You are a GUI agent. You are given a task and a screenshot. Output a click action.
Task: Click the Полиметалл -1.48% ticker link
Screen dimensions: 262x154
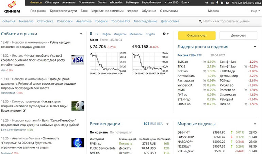pos(12,93)
